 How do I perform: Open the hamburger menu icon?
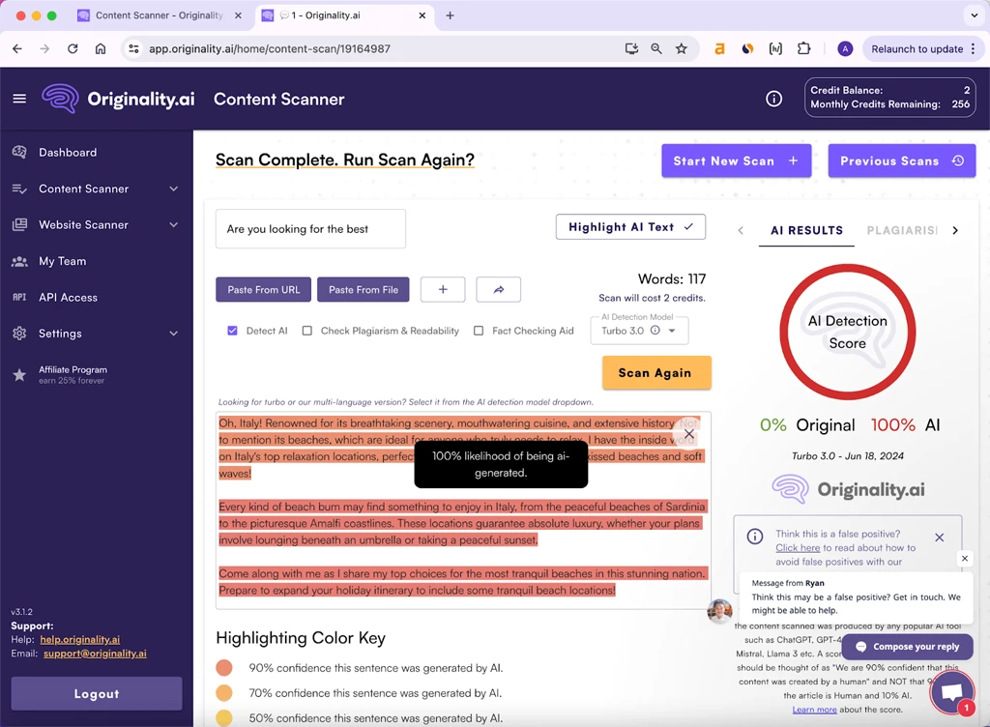pos(19,99)
